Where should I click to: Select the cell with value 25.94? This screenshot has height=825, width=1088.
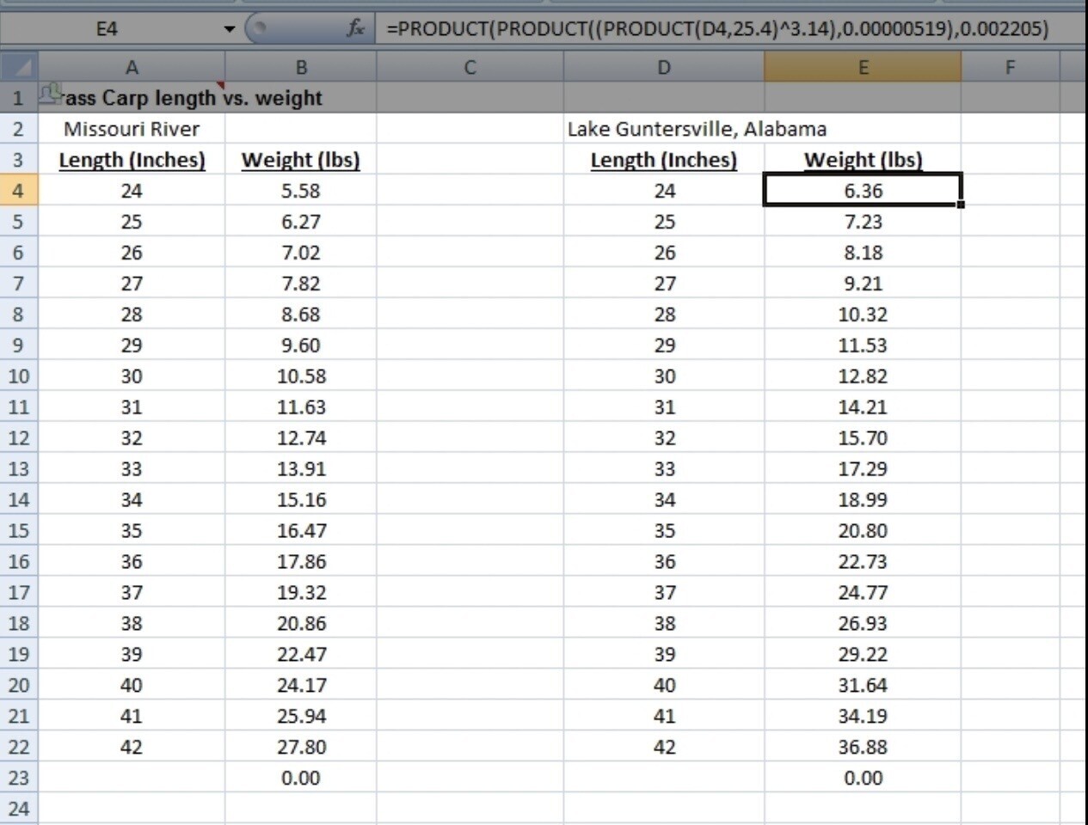tap(301, 717)
